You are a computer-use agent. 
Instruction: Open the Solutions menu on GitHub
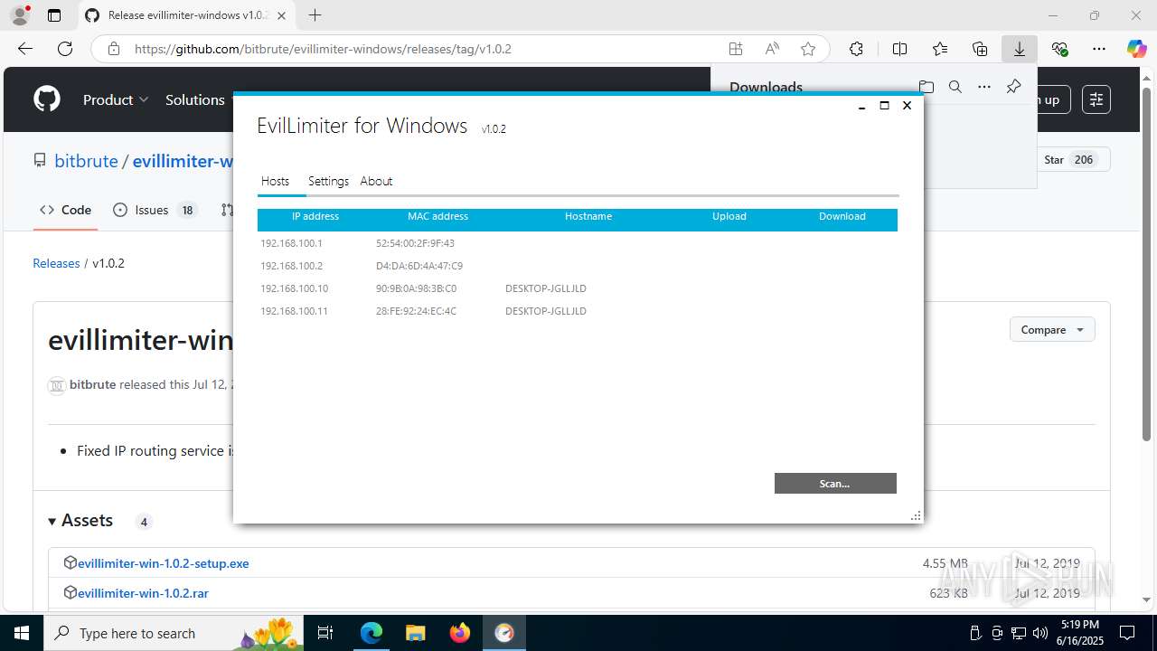(195, 99)
